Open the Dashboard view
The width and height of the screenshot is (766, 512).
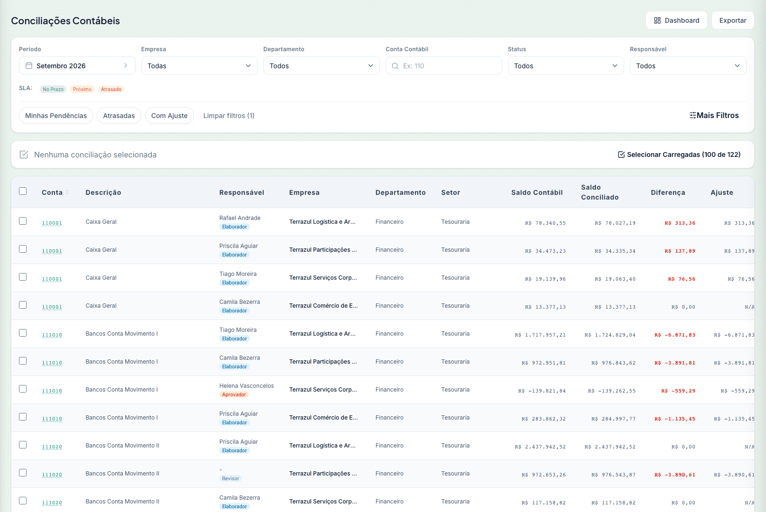676,20
